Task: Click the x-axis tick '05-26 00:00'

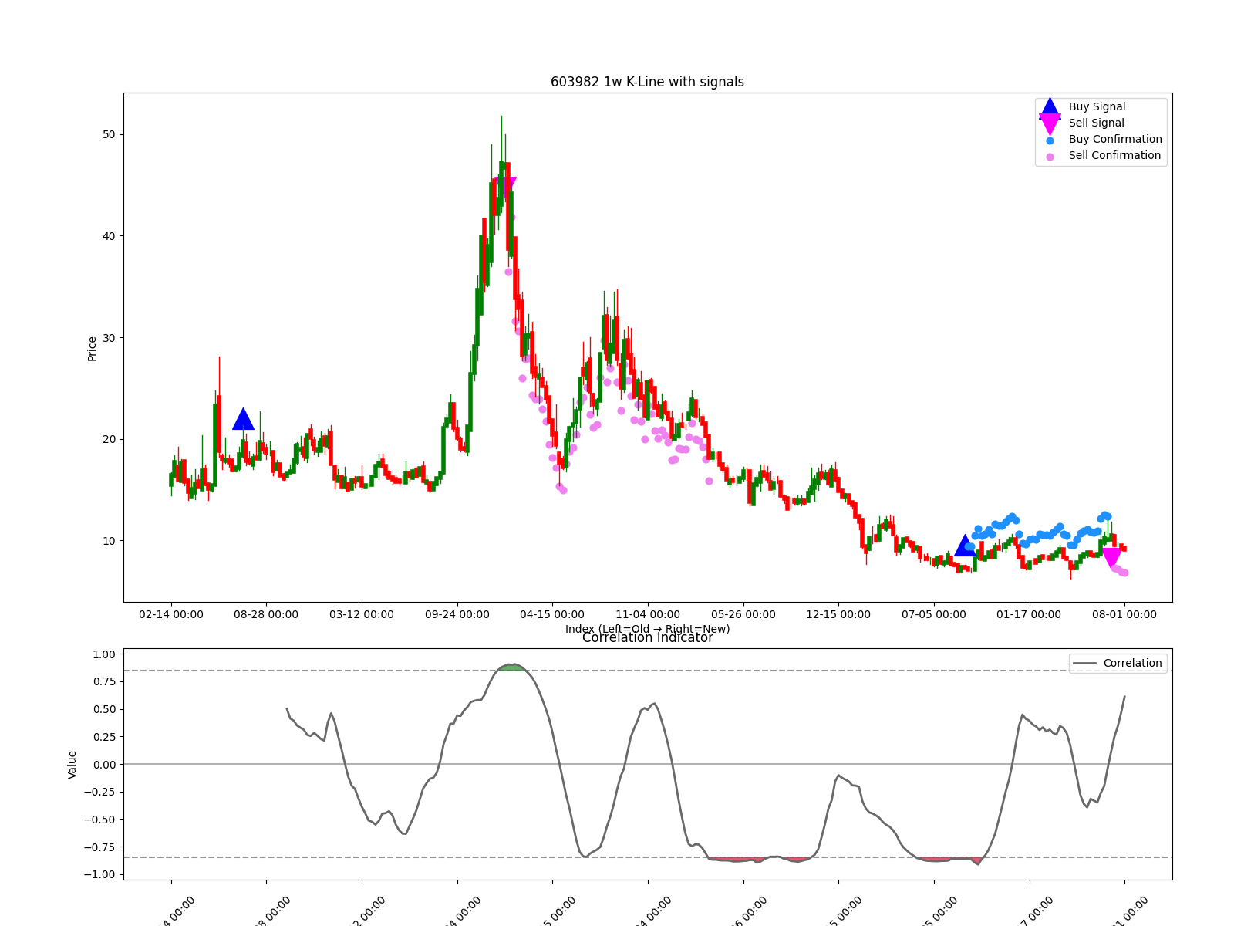Action: tap(743, 614)
